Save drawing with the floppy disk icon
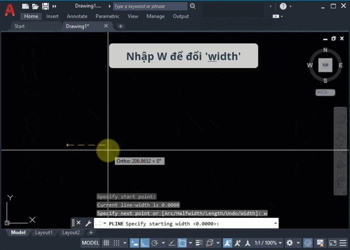The image size is (350, 250). point(45,6)
